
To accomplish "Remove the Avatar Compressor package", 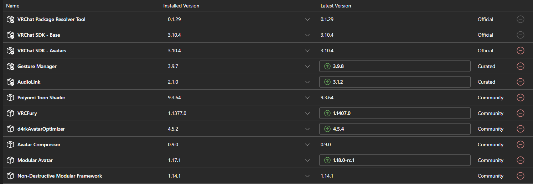I will pos(520,144).
